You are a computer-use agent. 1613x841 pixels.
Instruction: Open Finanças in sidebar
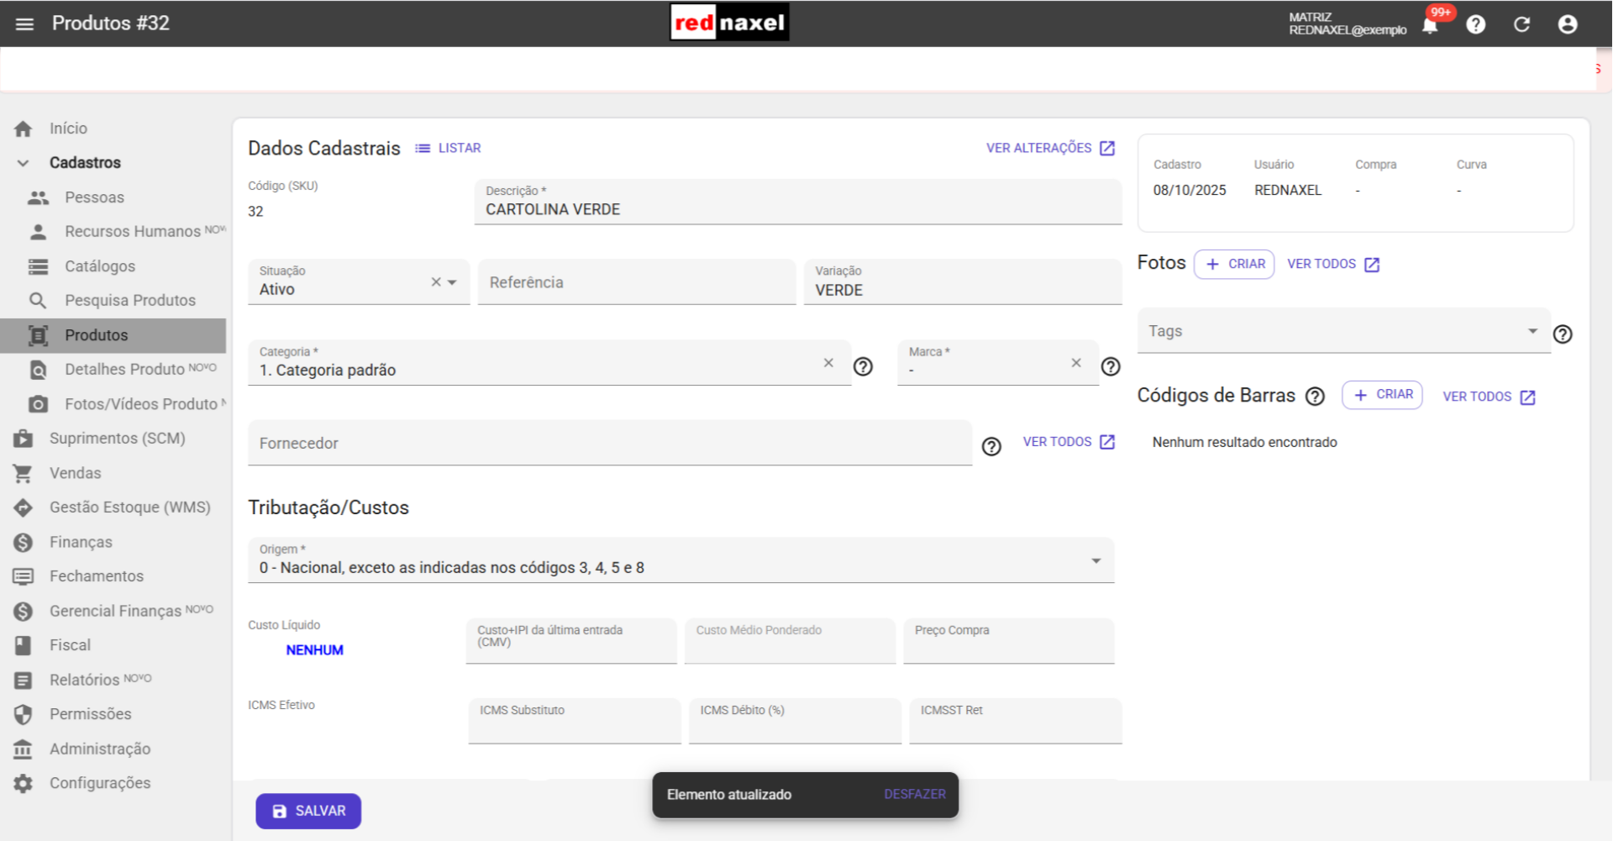coord(113,542)
